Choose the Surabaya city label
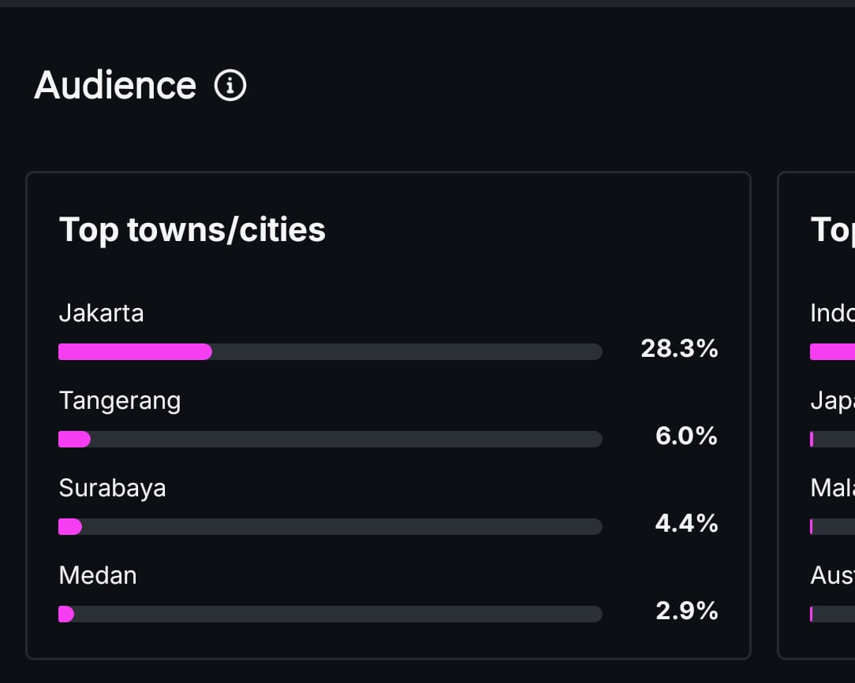 tap(112, 488)
